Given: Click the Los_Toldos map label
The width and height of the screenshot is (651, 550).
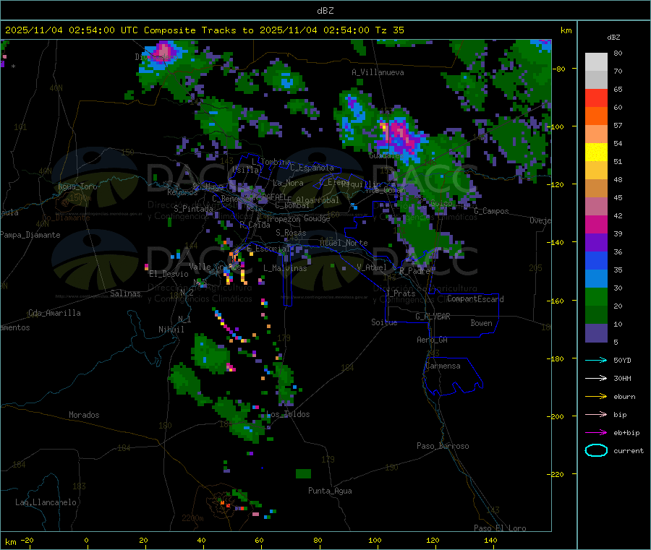Looking at the screenshot, I should click(x=288, y=414).
